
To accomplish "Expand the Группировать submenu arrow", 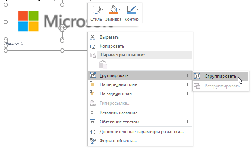I will point(188,75).
